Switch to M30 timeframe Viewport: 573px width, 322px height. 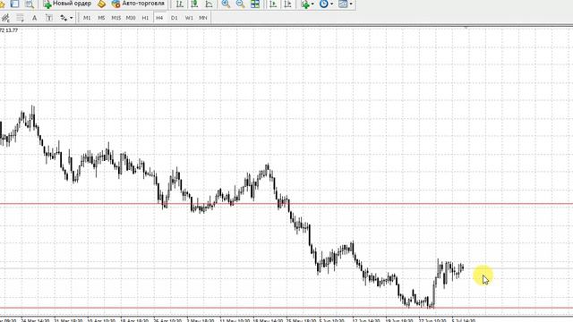coord(131,18)
